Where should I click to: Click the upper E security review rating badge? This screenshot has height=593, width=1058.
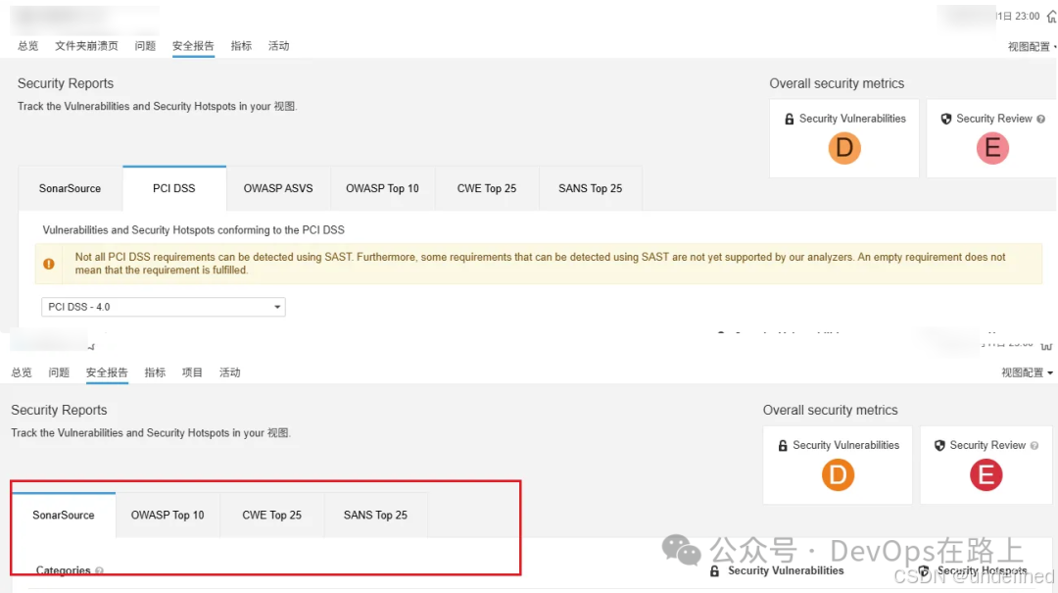click(x=992, y=148)
